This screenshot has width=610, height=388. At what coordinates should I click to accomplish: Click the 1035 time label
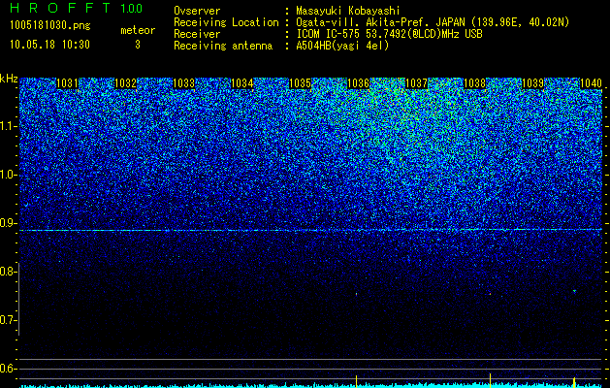[x=301, y=83]
